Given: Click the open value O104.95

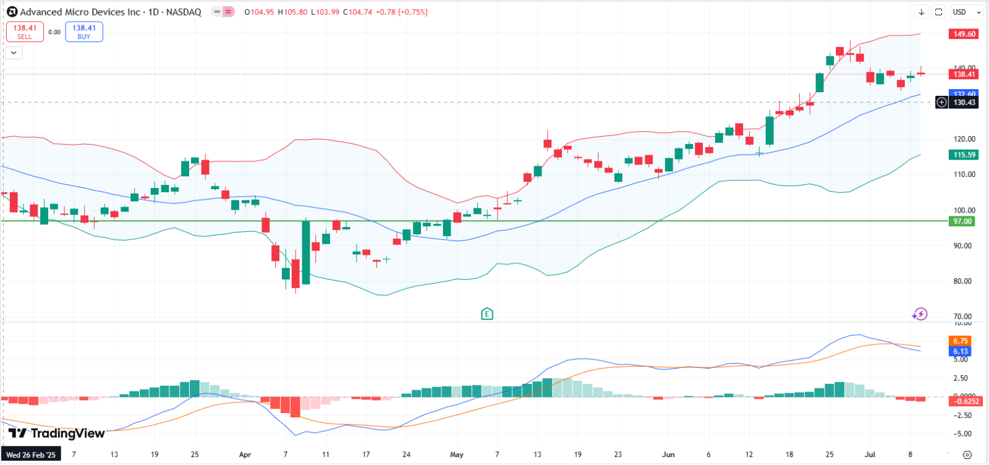Looking at the screenshot, I should coord(260,12).
